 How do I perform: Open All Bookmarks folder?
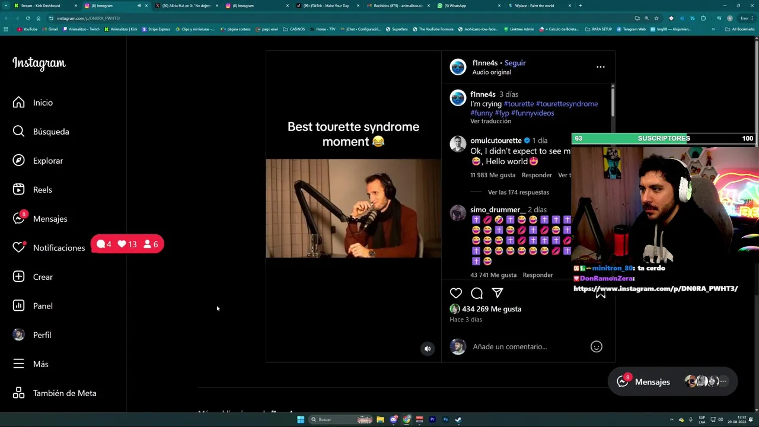pos(739,29)
